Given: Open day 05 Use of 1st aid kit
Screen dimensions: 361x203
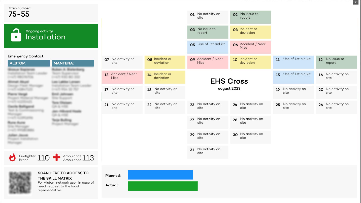Looking at the screenshot, I should click(208, 47).
